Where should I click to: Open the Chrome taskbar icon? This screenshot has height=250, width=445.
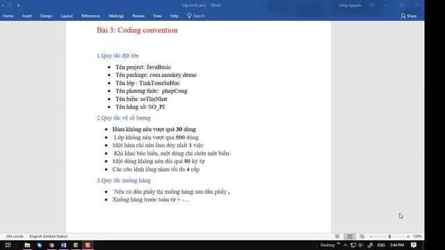(51, 245)
